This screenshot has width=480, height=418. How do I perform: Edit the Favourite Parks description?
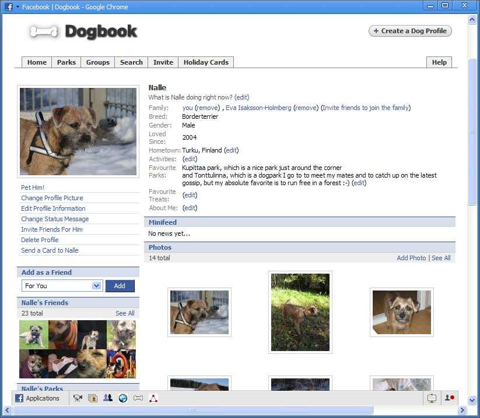[359, 183]
